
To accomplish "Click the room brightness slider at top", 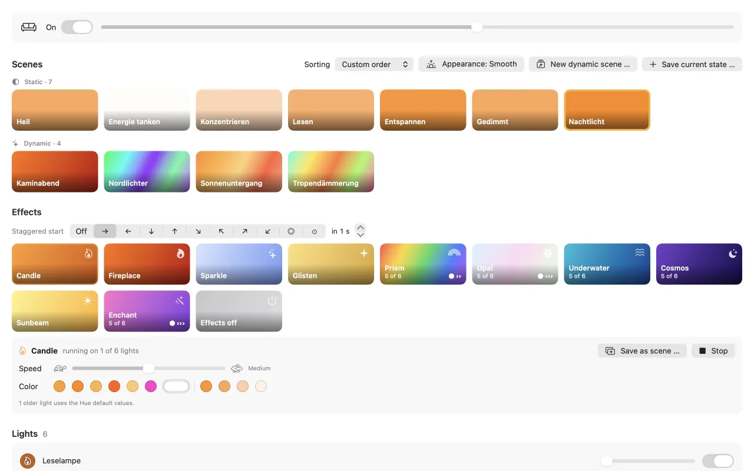I will pyautogui.click(x=417, y=27).
